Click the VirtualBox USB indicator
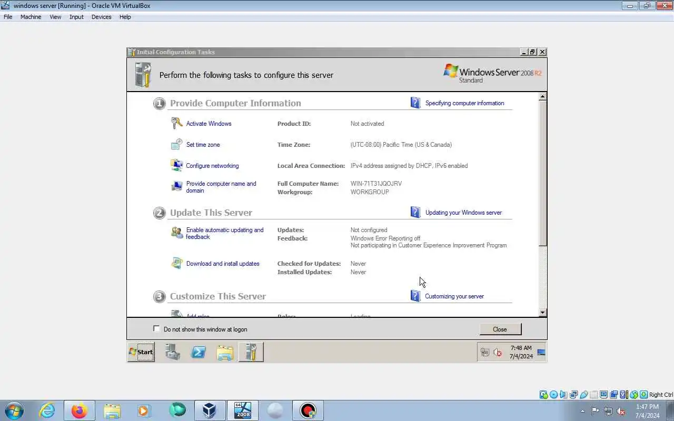The image size is (674, 421). point(584,395)
